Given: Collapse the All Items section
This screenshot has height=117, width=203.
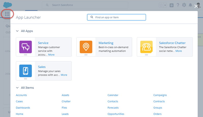Looking at the screenshot, I should tap(17, 88).
